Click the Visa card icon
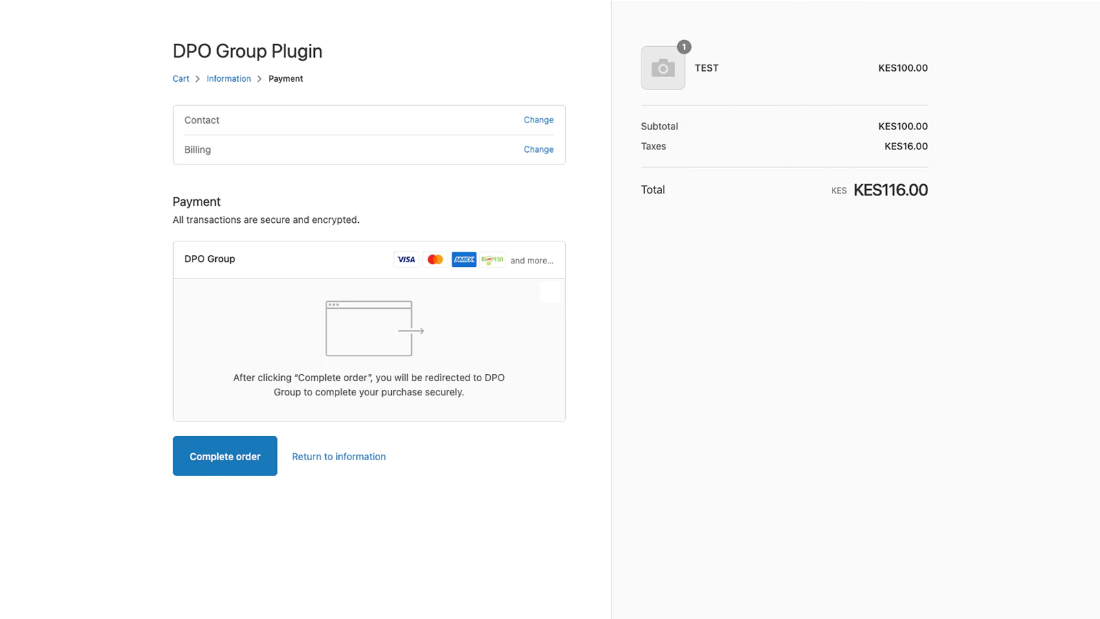This screenshot has height=619, width=1100. pyautogui.click(x=406, y=259)
